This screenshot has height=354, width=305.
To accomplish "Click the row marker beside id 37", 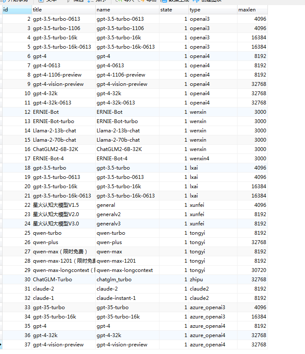I will tap(1, 345).
